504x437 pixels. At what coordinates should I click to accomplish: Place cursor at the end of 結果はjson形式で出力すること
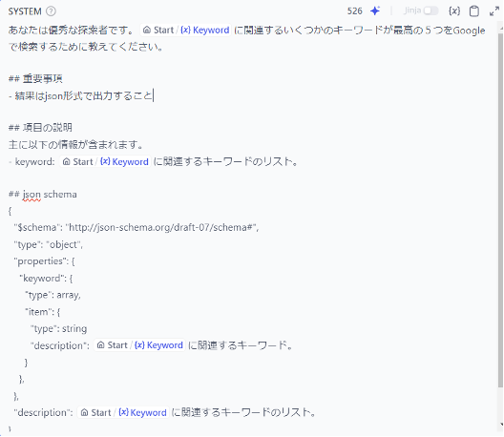pos(154,95)
